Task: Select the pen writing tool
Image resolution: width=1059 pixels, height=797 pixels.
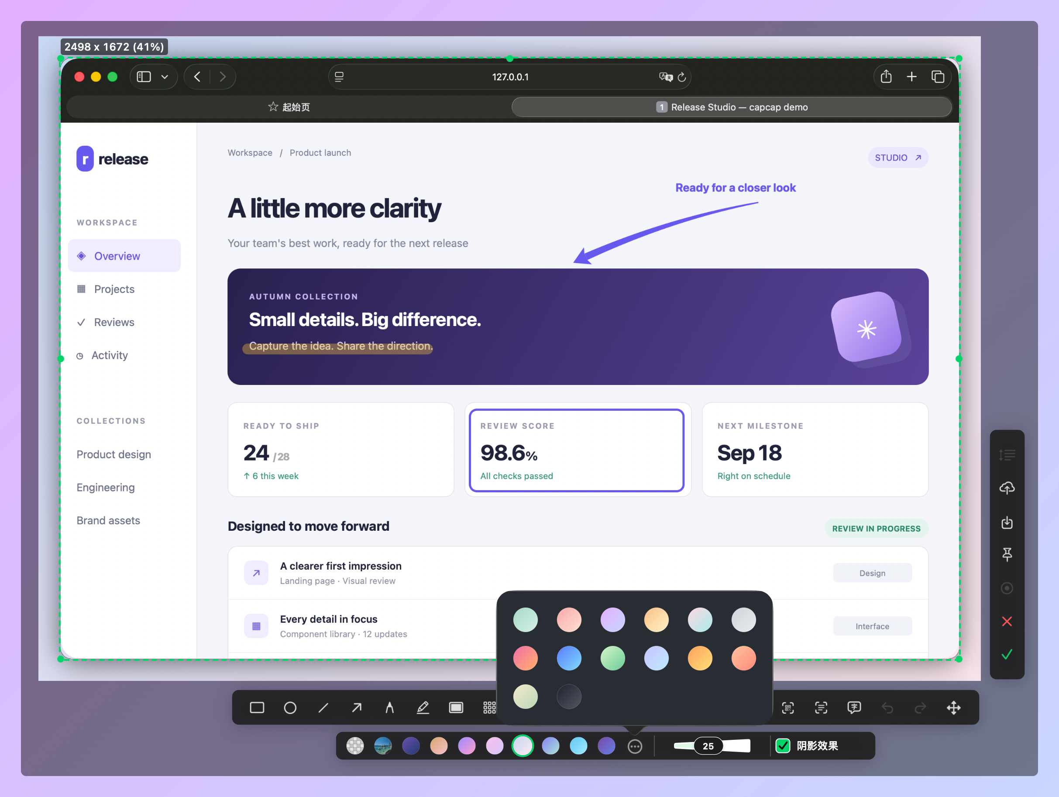Action: (x=390, y=708)
